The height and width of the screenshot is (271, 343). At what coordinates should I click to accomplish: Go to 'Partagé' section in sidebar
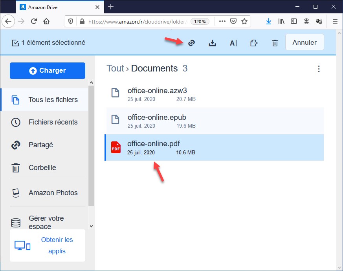(40, 145)
